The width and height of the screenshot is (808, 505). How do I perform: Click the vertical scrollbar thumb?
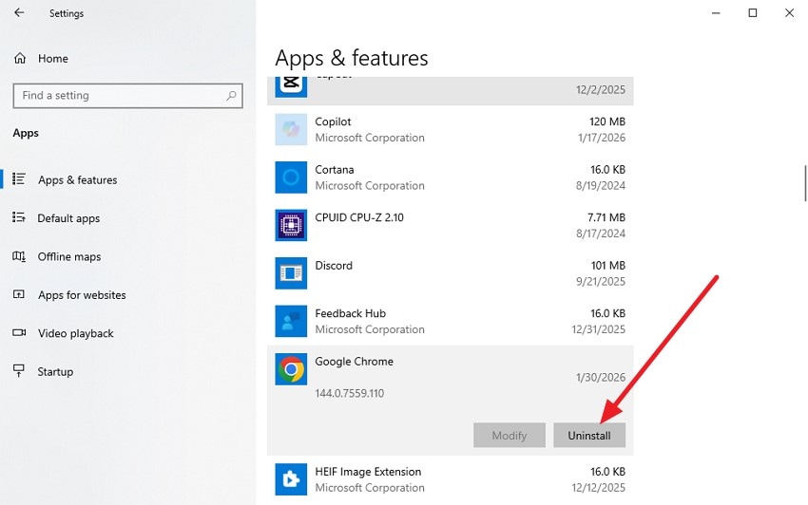click(x=805, y=183)
